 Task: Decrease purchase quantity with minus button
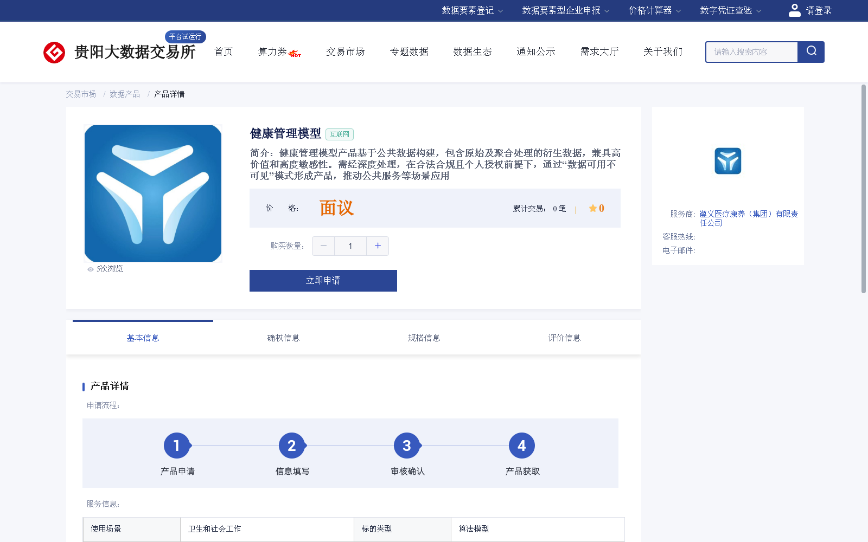click(323, 246)
